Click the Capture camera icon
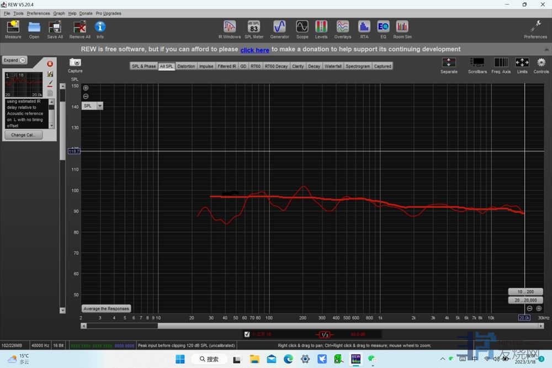Screen dimensions: 552x368 (x=75, y=64)
